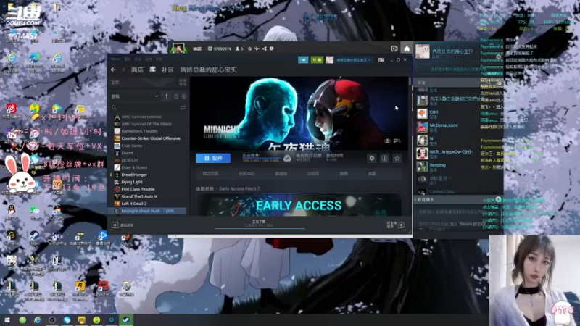This screenshot has height=326, width=580.
Task: Open Steam desktop shortcut icon
Action: (34, 238)
